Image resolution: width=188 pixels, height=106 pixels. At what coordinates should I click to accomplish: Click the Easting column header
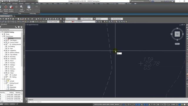11,92
